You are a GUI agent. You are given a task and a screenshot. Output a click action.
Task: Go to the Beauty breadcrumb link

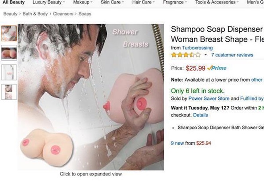point(10,14)
